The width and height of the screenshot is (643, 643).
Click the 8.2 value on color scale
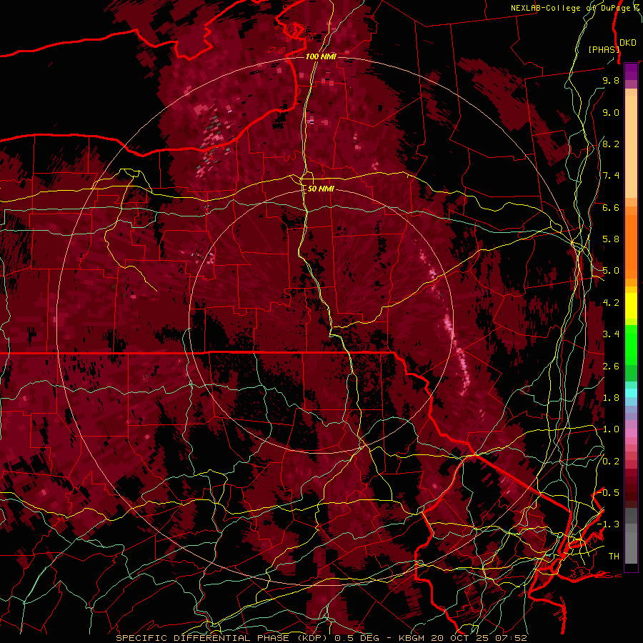611,144
